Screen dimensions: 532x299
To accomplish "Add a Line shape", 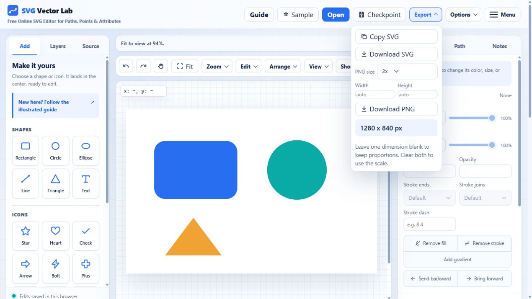I will coord(26,183).
